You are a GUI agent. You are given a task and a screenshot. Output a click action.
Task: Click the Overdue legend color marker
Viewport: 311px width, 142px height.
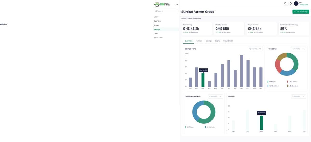(x=288, y=86)
